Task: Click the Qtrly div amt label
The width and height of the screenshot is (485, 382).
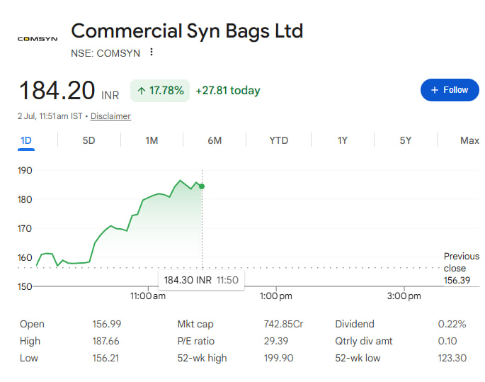Action: (364, 341)
